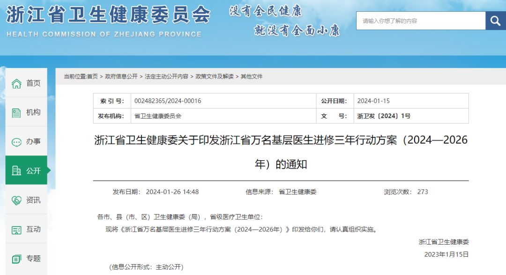Viewport: 506px width, 275px height.
Task: Open the 办事 sidebar menu item
Action: coord(26,141)
